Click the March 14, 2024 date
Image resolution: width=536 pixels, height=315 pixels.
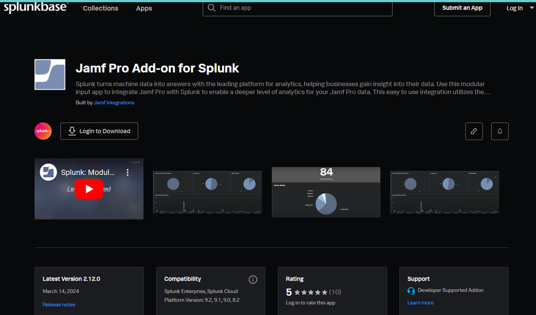(x=61, y=291)
